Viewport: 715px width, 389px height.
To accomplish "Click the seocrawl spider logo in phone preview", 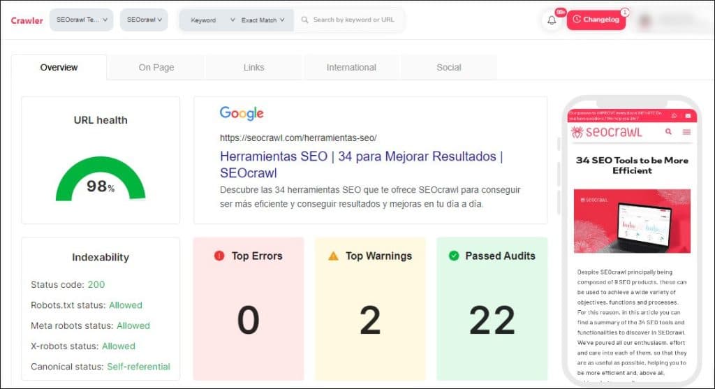I will [607, 132].
